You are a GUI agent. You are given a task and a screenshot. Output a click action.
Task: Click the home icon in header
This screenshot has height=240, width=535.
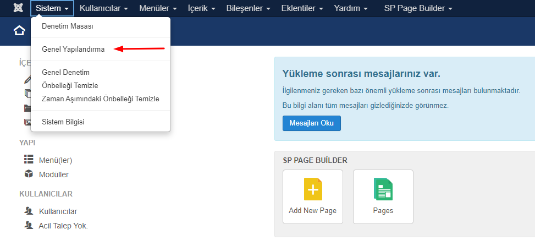pyautogui.click(x=20, y=31)
